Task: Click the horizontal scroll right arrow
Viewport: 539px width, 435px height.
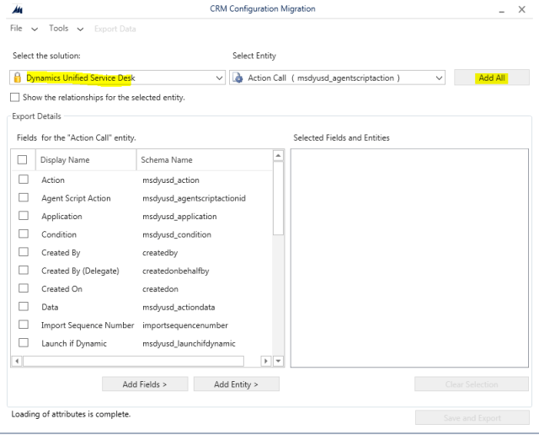Action: click(266, 361)
